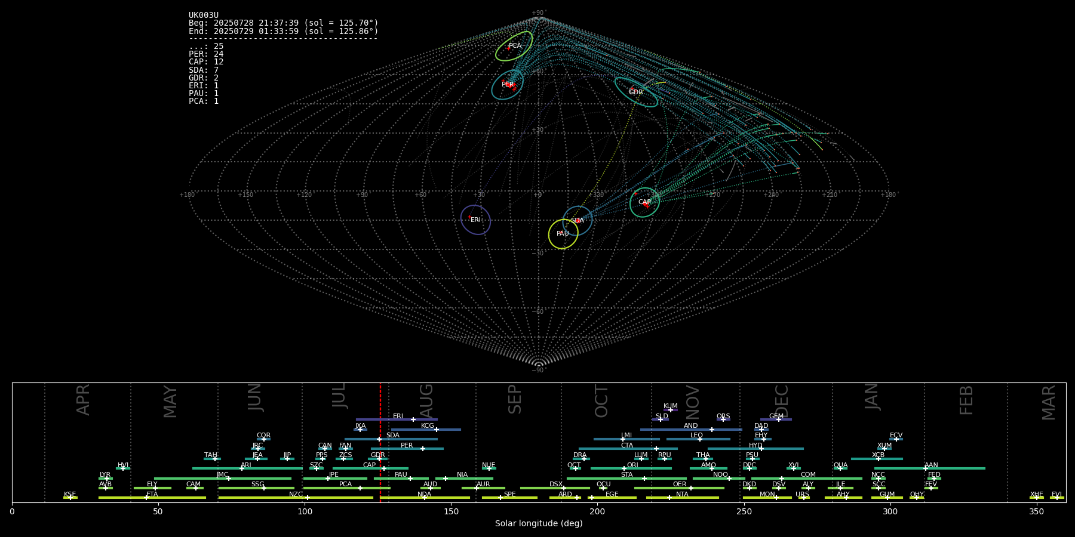1075x537 pixels.
Task: Click the FEB month label in timeline
Action: tap(966, 400)
